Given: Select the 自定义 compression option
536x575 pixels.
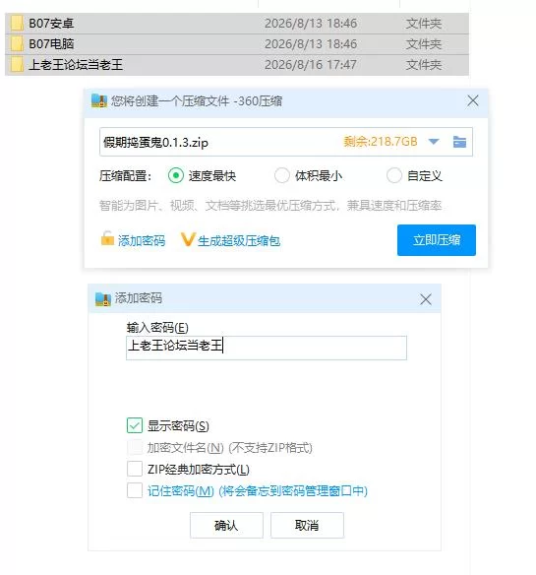Looking at the screenshot, I should [394, 175].
